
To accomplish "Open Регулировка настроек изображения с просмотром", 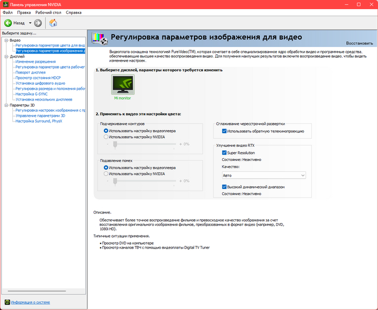I will 50,110.
